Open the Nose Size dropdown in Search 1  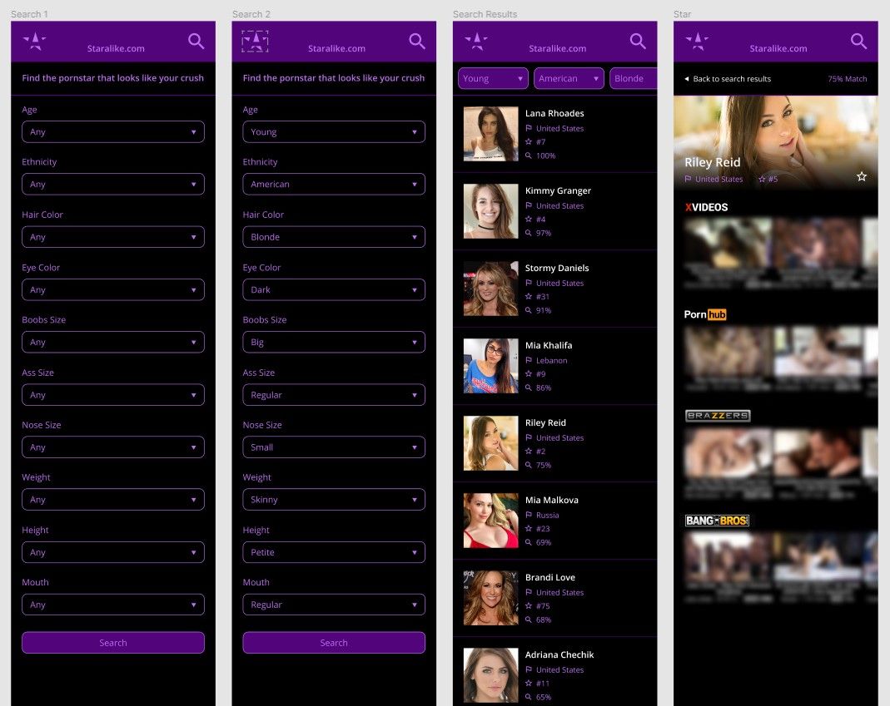(113, 447)
